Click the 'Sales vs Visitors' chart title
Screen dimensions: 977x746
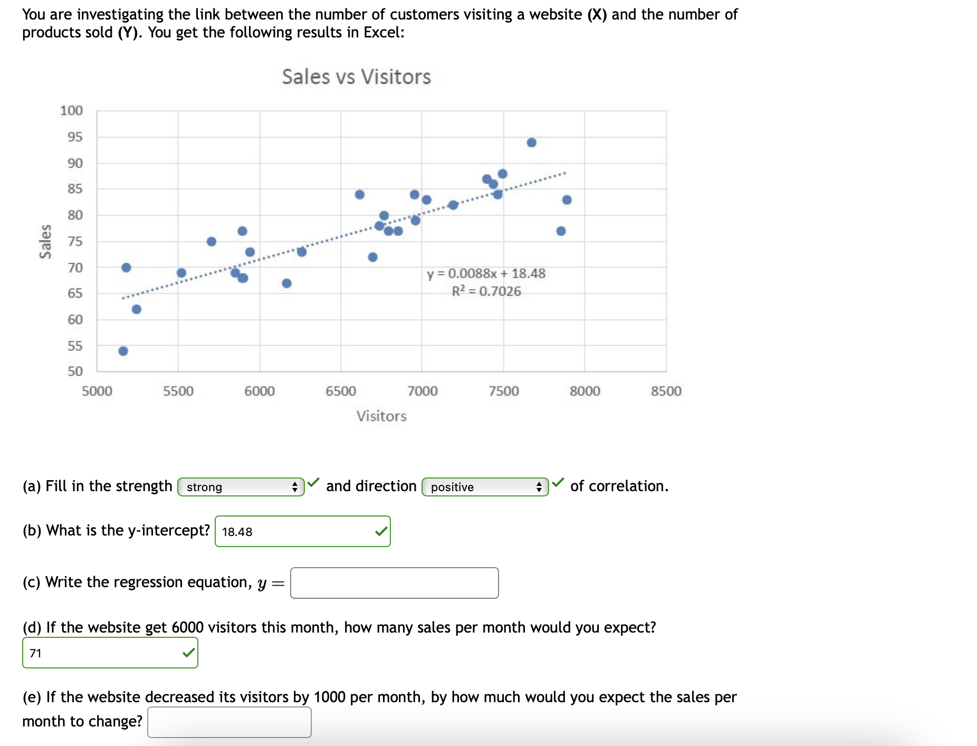356,77
